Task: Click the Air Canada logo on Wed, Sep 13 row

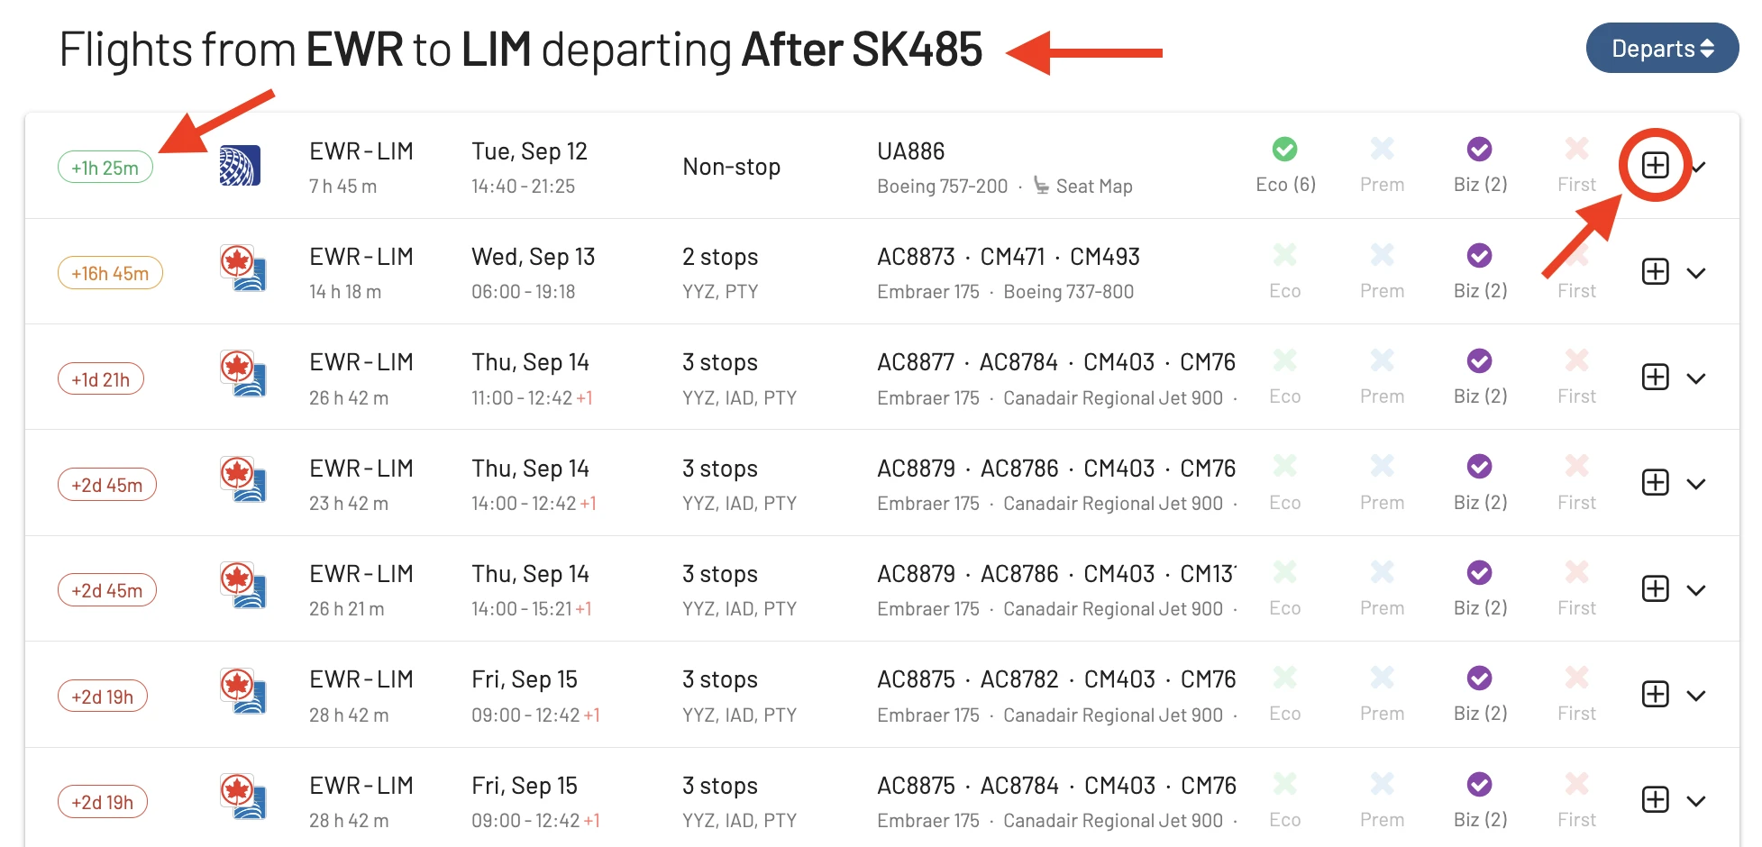Action: tap(243, 269)
